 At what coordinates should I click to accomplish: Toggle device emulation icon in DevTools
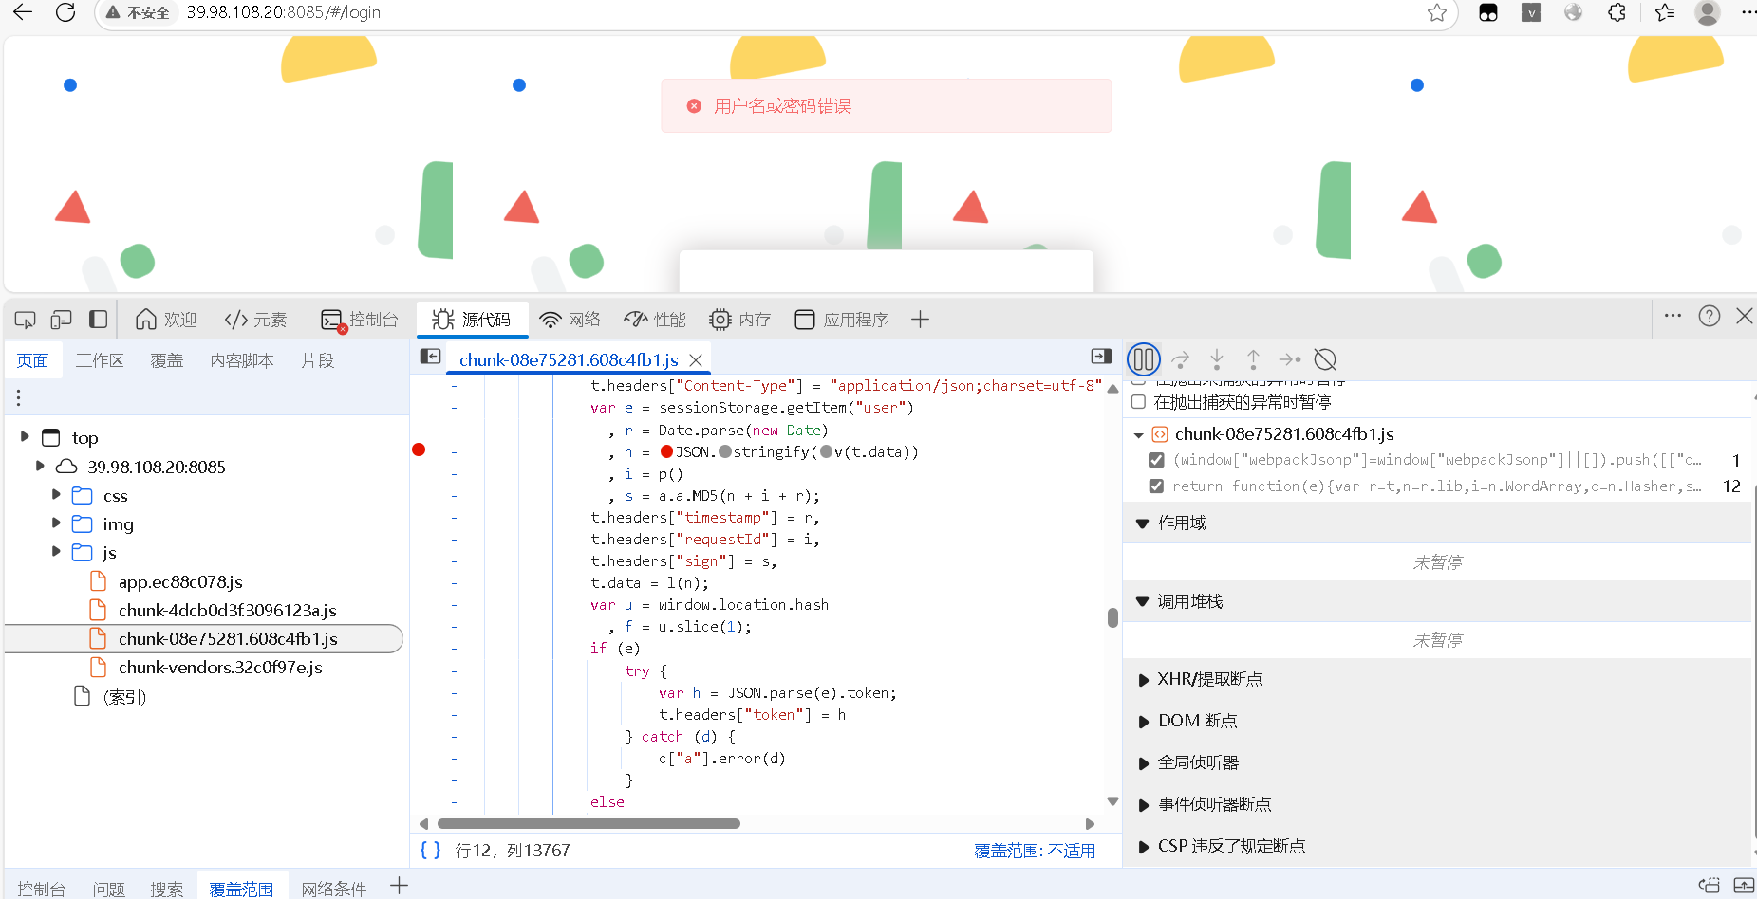point(62,320)
